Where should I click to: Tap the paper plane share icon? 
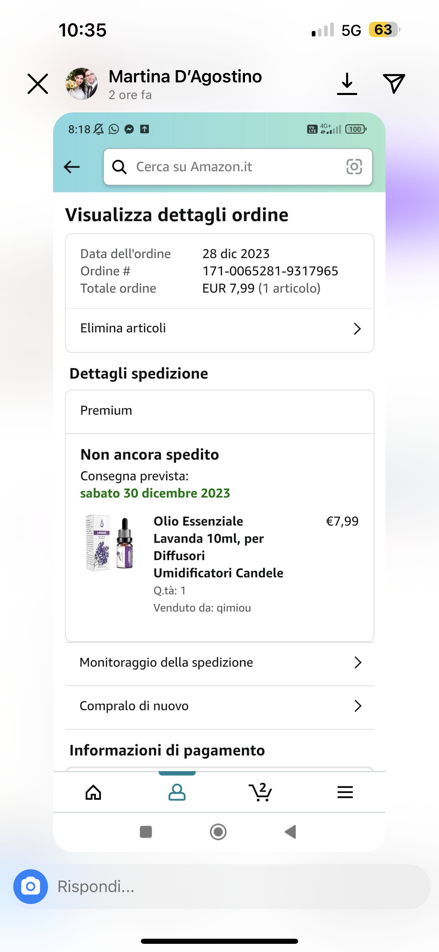pos(393,83)
